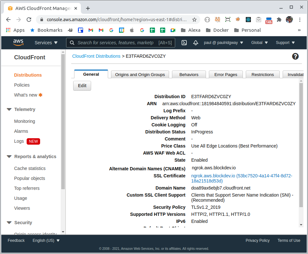Go forward in browser history

[x=19, y=20]
